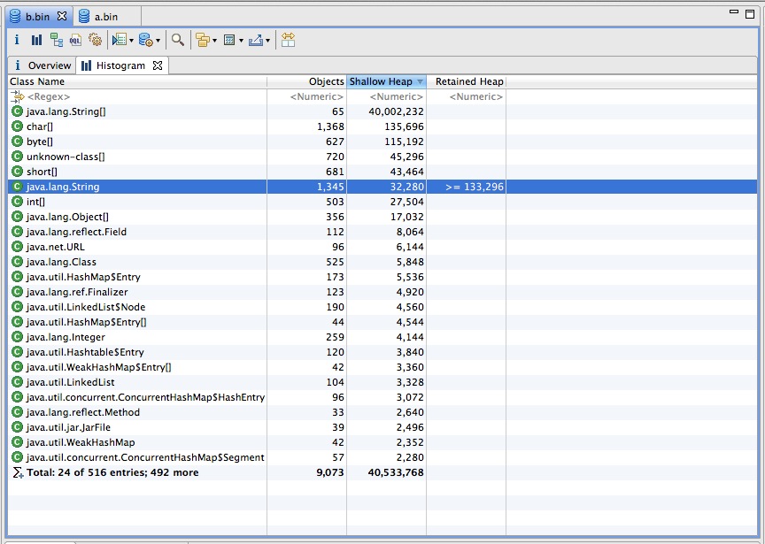This screenshot has width=765, height=544.
Task: Switch to the Overview tab
Action: pos(49,65)
